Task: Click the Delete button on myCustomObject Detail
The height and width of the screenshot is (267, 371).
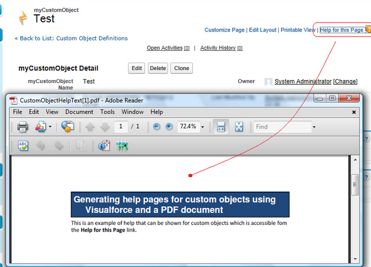Action: tap(158, 68)
